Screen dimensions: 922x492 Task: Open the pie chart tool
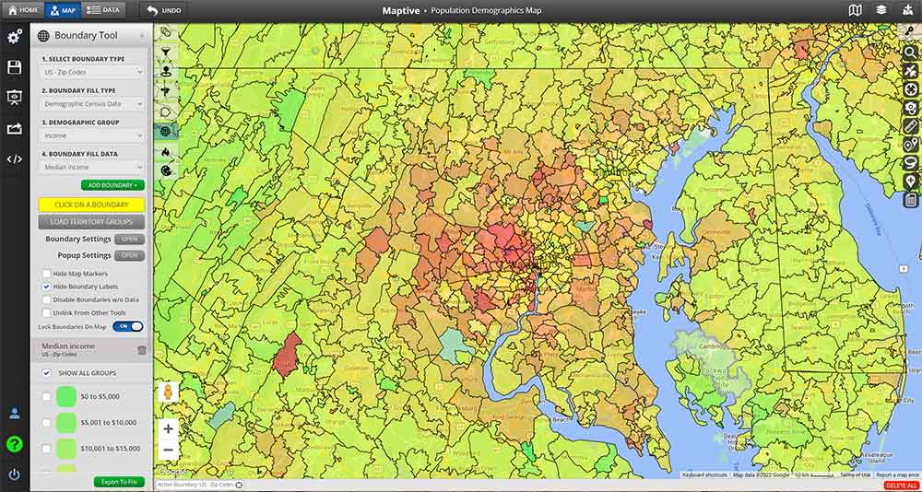point(166,171)
